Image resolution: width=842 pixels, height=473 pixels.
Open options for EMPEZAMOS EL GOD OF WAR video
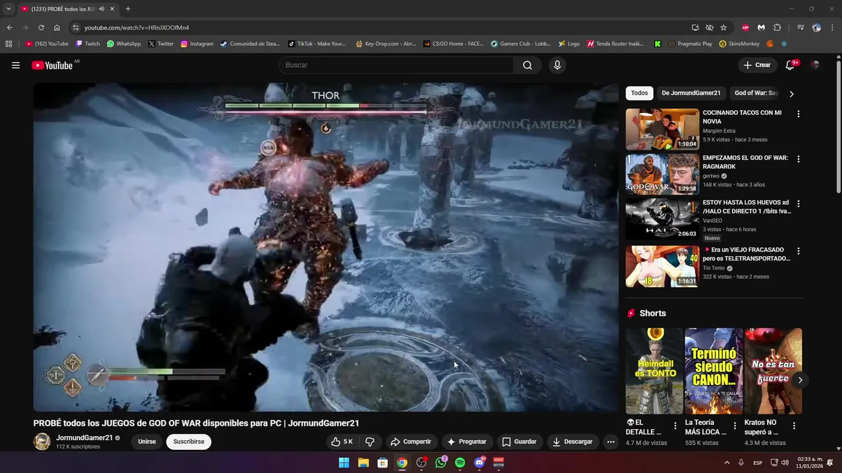point(799,159)
